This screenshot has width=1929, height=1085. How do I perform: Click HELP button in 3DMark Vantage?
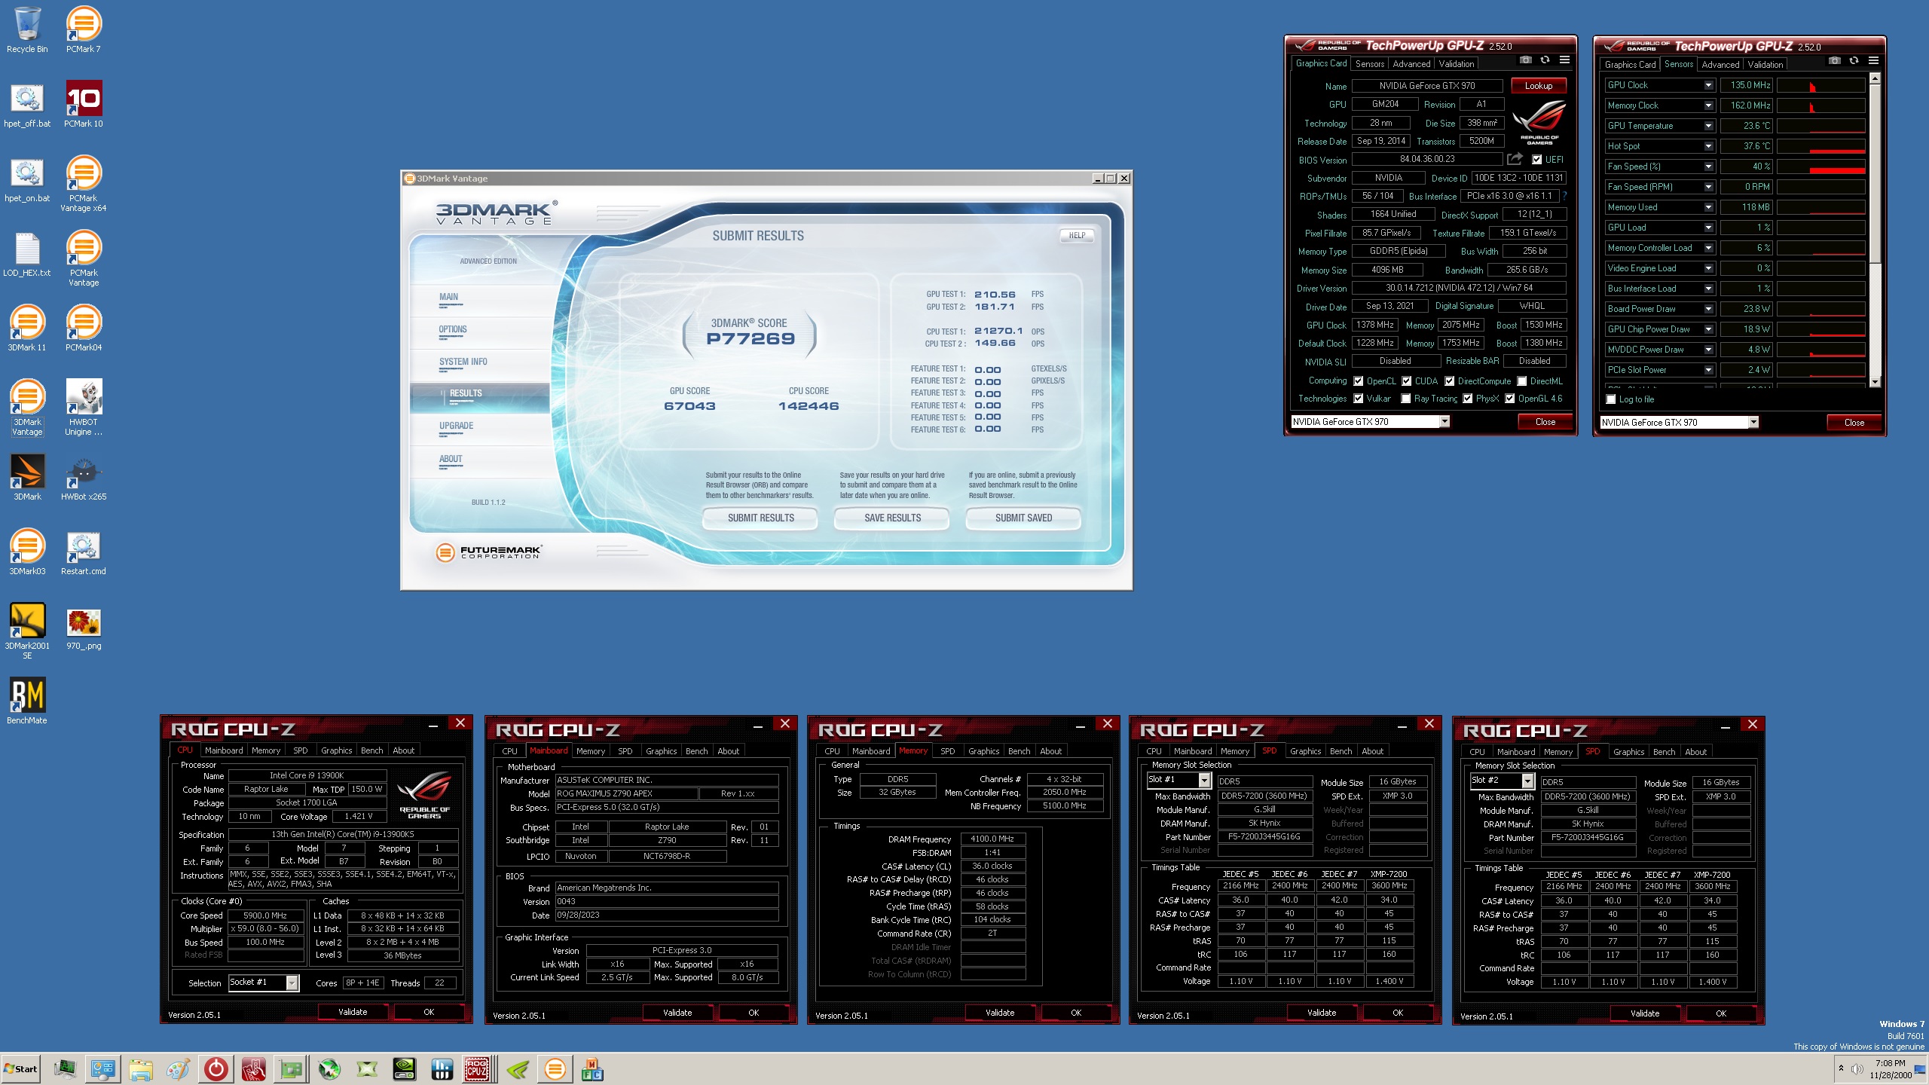pyautogui.click(x=1077, y=235)
